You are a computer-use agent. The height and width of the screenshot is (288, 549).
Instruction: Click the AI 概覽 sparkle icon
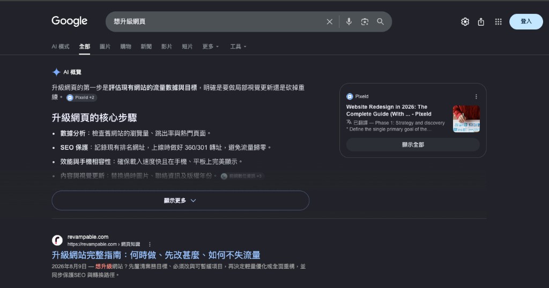pyautogui.click(x=56, y=72)
